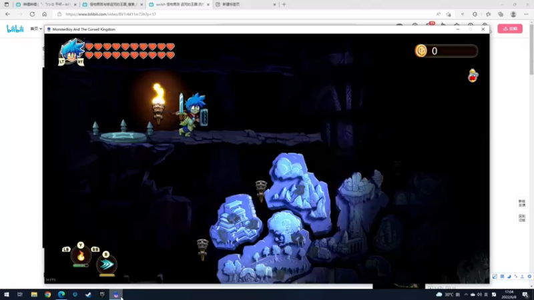Click MonsterBoy And The Cursed Kingdom window title
This screenshot has height=300, width=534.
pos(84,29)
